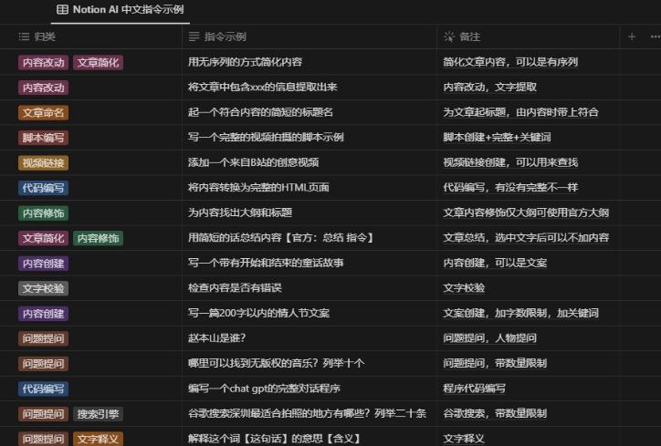The image size is (661, 446).
Task: Open the 备注 column header menu
Action: pos(469,36)
